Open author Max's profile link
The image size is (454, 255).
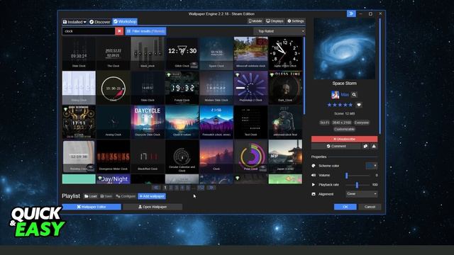[x=345, y=94]
